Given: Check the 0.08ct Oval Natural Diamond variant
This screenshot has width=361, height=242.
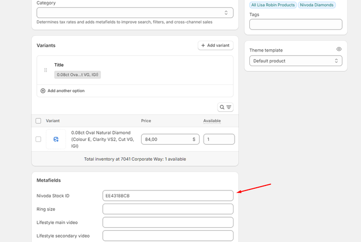Looking at the screenshot, I should click(x=38, y=139).
